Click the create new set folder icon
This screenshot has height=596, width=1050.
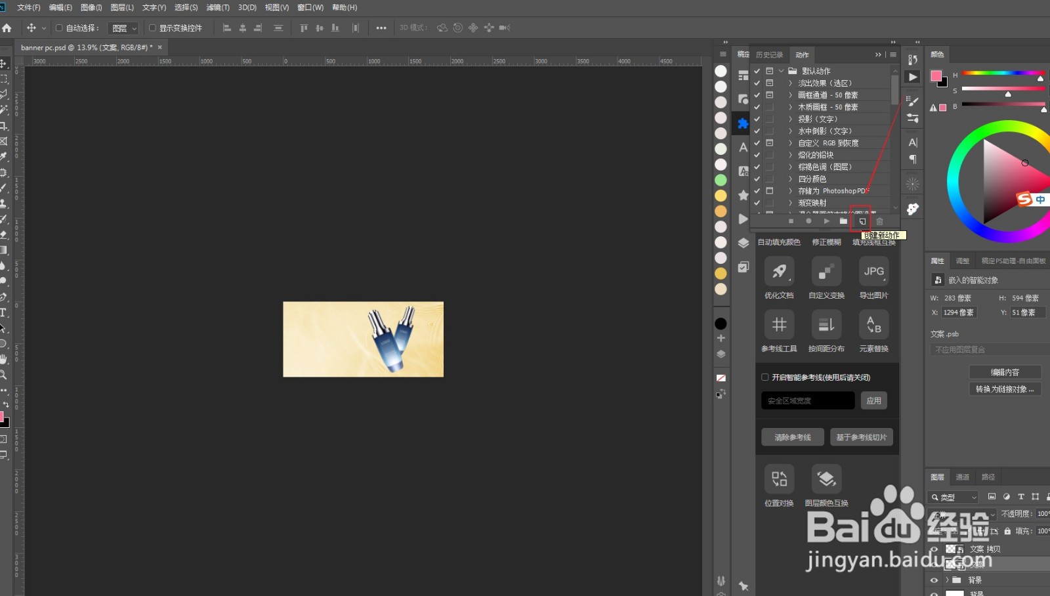(x=843, y=221)
